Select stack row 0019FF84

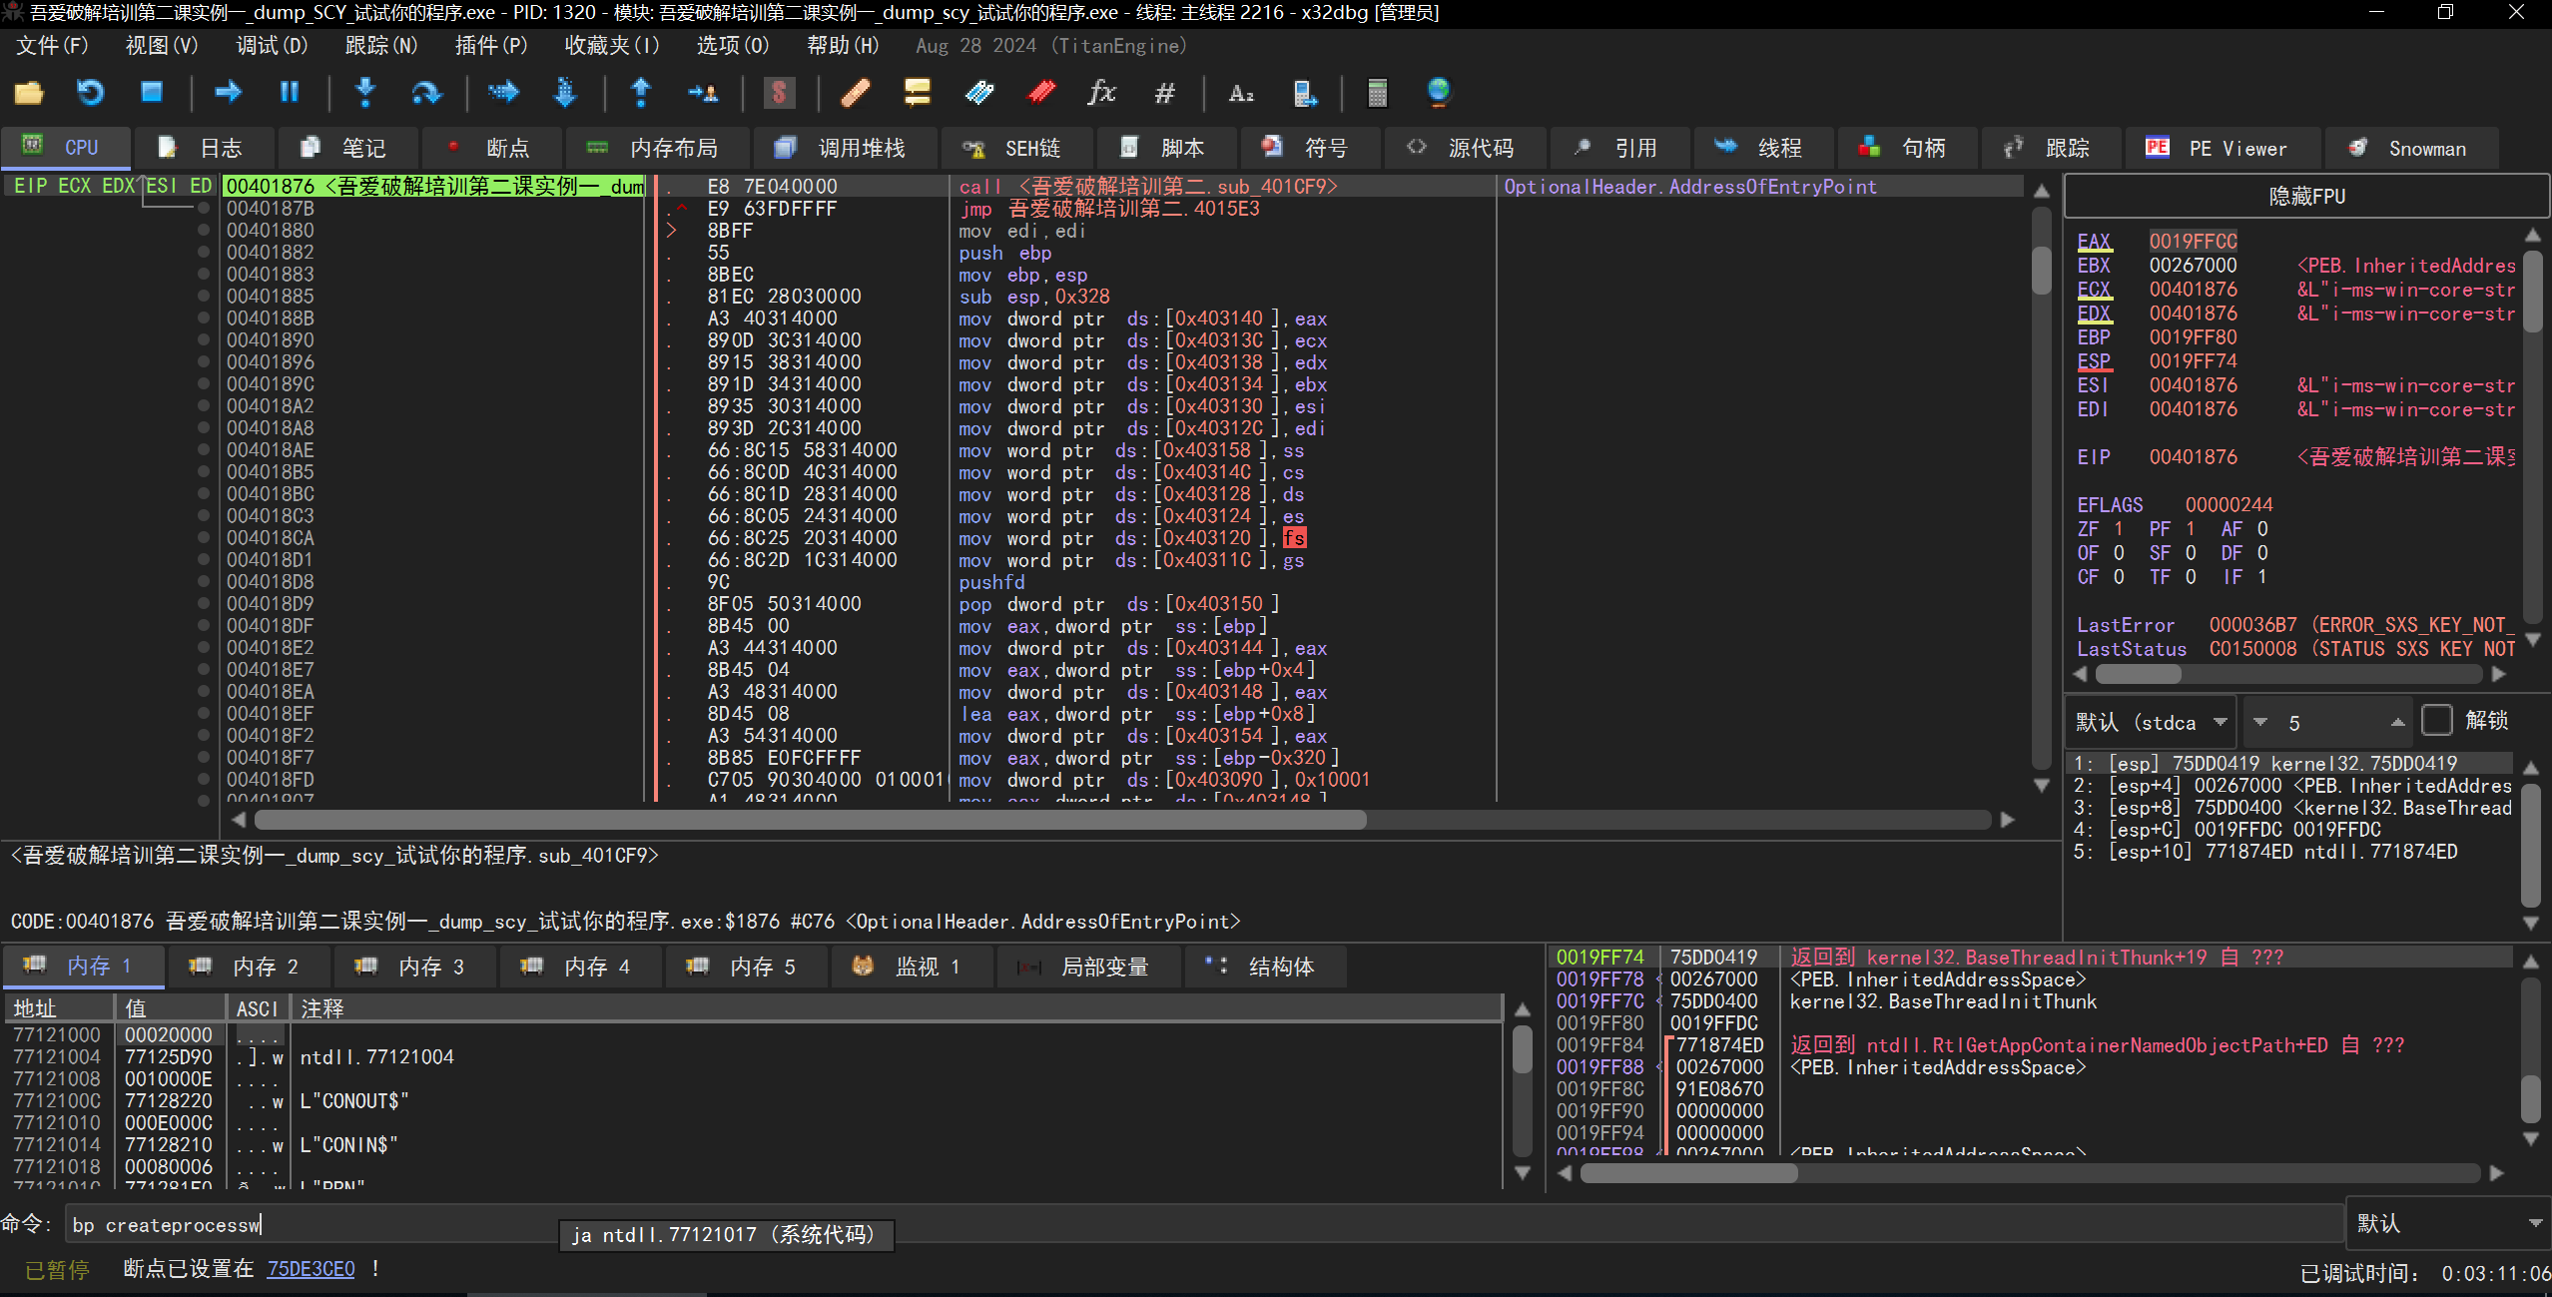coord(2031,1045)
